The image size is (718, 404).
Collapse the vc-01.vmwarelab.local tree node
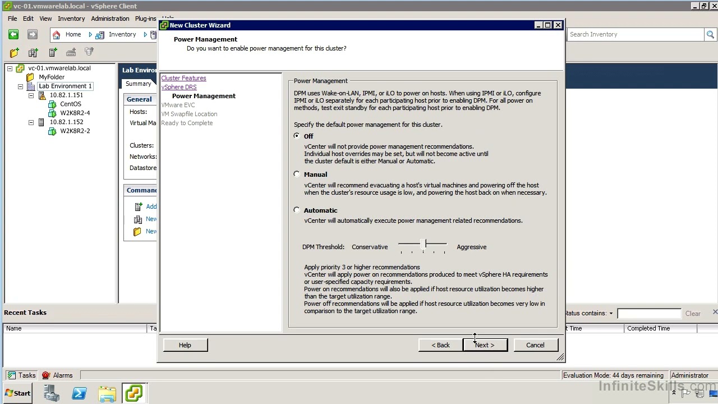pos(10,68)
